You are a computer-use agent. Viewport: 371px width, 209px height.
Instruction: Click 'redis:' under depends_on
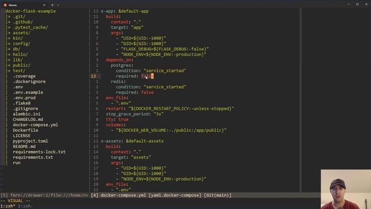[118, 81]
